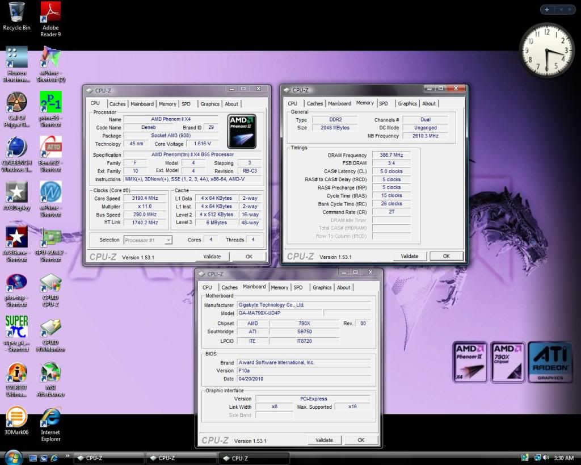581x465 pixels.
Task: Expand hidden Quick Launch items chevron
Action: [x=68, y=456]
